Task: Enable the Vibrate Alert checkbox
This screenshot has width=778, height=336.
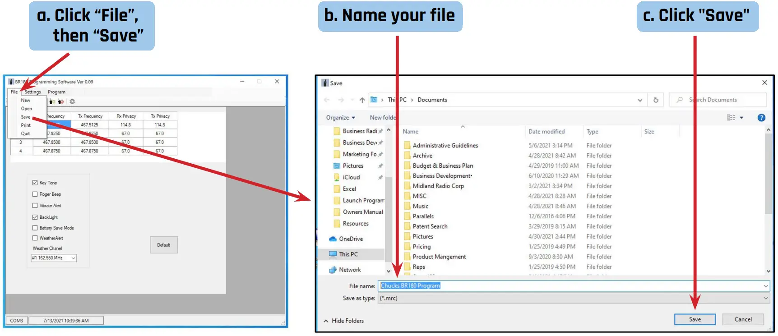Action: [x=35, y=205]
